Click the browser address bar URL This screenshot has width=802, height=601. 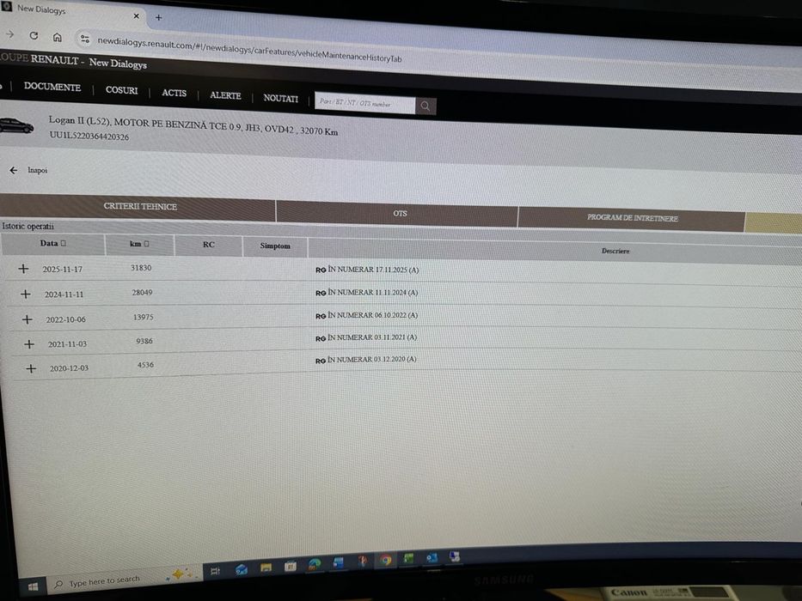[x=249, y=50]
